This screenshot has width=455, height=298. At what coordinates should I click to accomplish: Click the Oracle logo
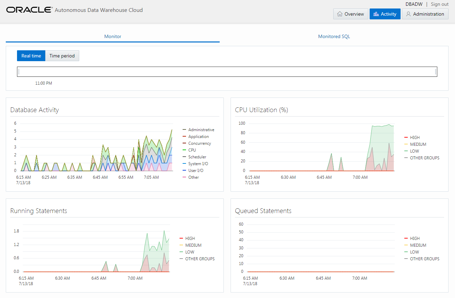(29, 10)
